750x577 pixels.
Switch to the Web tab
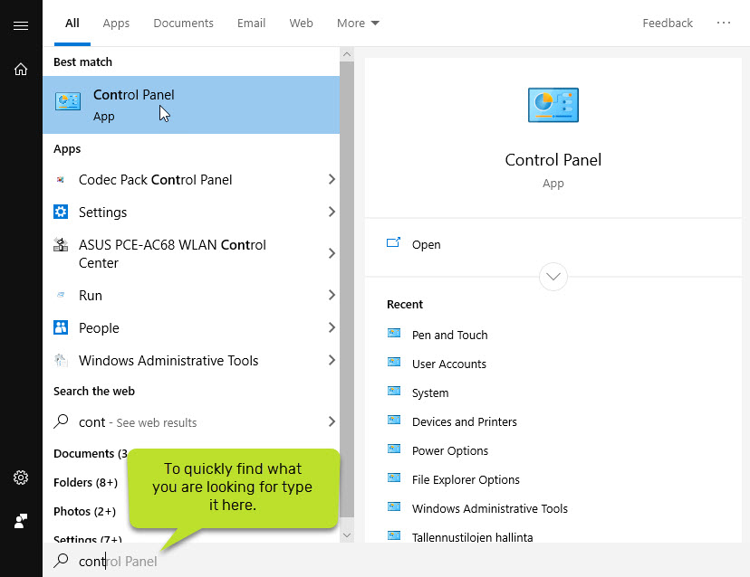(x=301, y=24)
